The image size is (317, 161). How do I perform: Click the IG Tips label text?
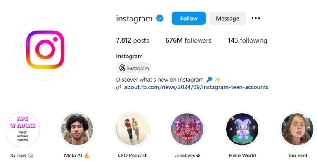pos(18,156)
